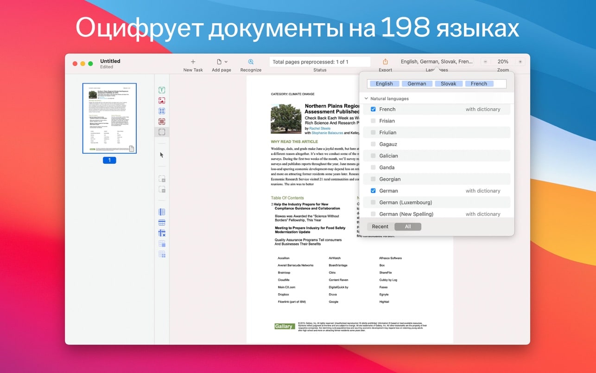596x373 pixels.
Task: Open the Export panel
Action: point(385,61)
